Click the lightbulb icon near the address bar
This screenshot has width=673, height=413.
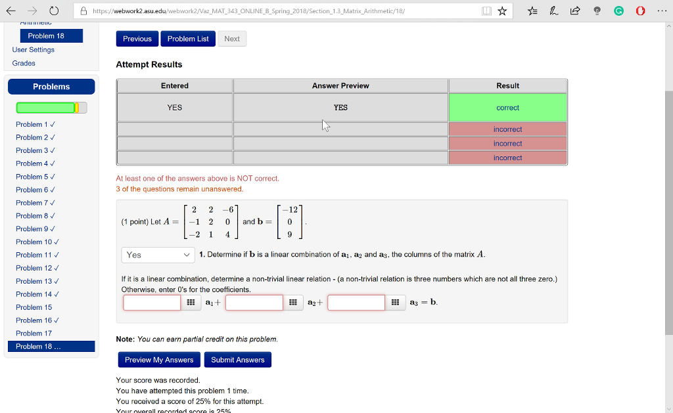[597, 11]
